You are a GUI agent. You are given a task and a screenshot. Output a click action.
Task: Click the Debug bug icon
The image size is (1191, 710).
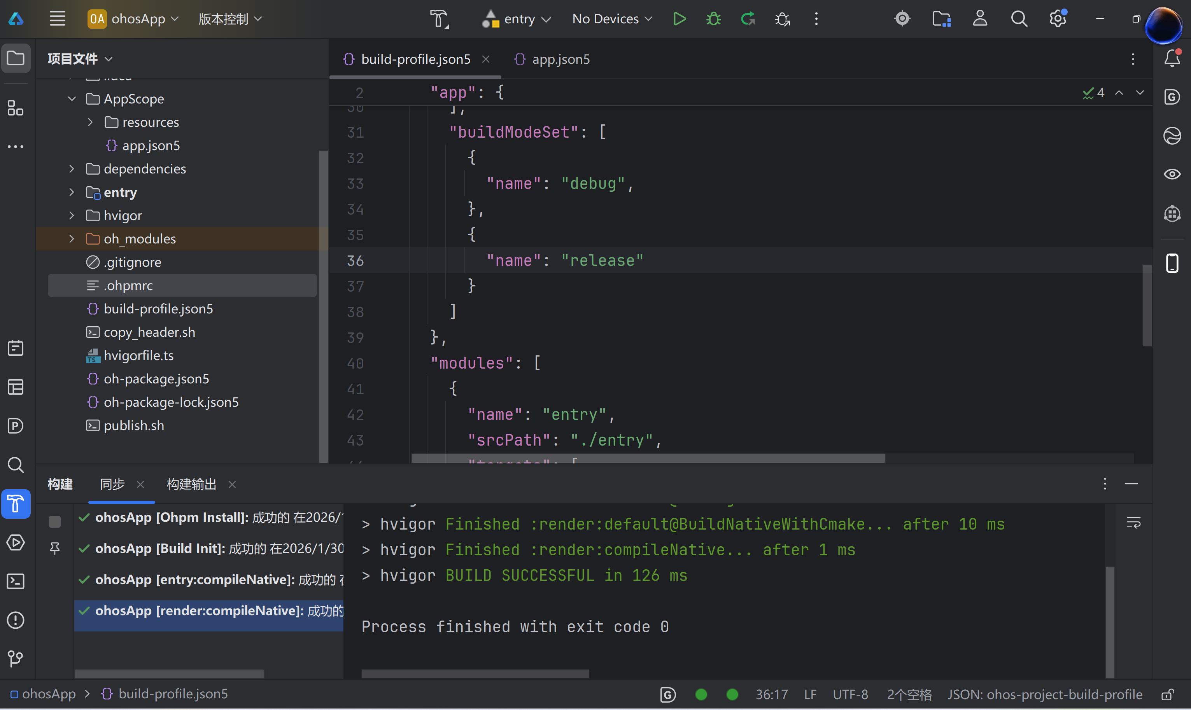[713, 19]
